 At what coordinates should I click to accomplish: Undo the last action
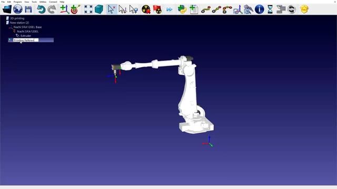pos(41,9)
